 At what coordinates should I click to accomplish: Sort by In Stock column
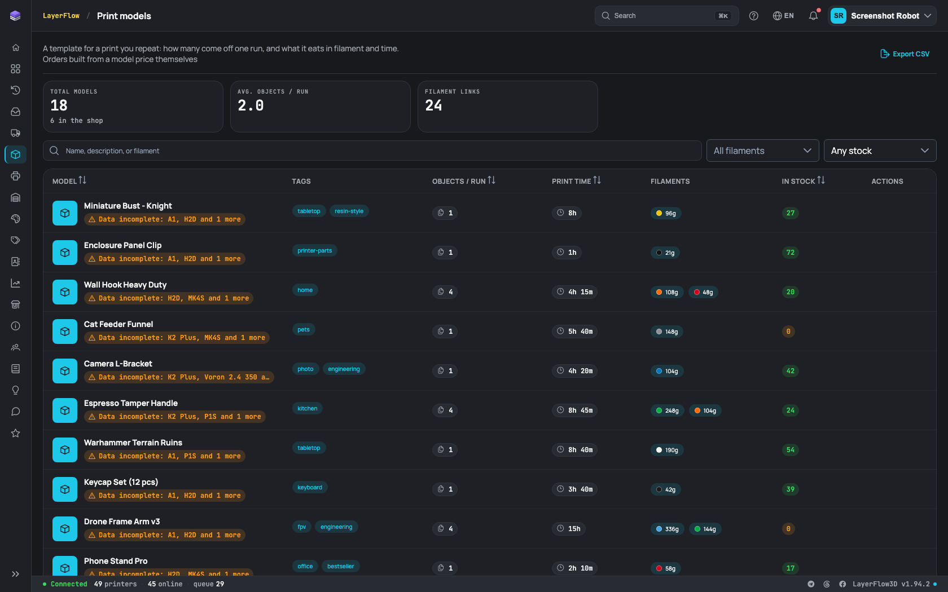click(803, 181)
